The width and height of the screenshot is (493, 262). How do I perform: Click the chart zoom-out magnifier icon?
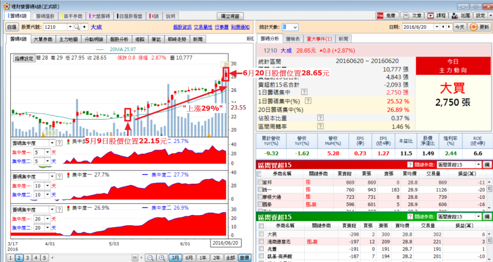point(150,258)
